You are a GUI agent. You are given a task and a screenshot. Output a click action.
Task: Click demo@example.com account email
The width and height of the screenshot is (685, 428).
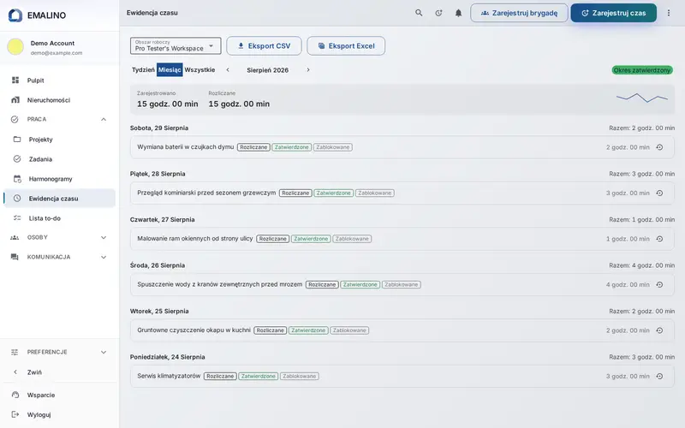point(57,53)
